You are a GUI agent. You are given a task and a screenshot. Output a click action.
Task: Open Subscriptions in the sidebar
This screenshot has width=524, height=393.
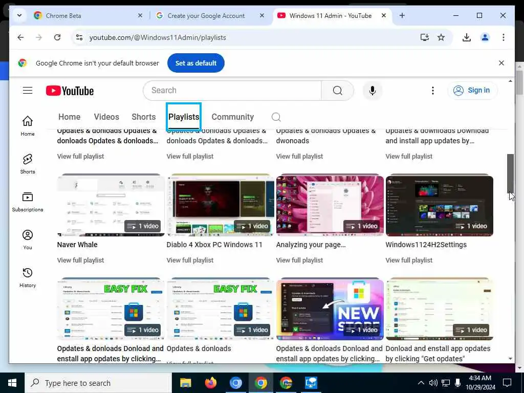pyautogui.click(x=28, y=202)
